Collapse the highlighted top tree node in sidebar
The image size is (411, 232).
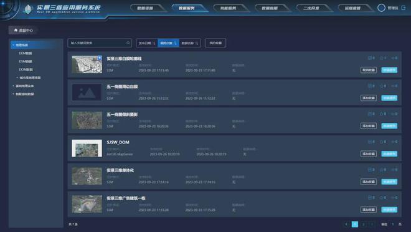(x=13, y=45)
